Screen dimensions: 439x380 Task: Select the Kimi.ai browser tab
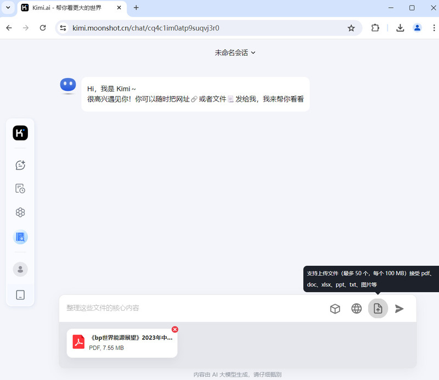coord(73,8)
